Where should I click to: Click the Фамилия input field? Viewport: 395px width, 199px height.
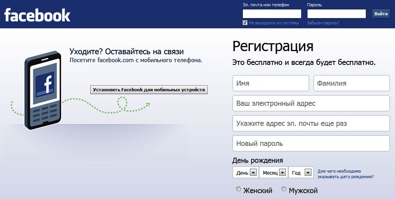coord(351,83)
